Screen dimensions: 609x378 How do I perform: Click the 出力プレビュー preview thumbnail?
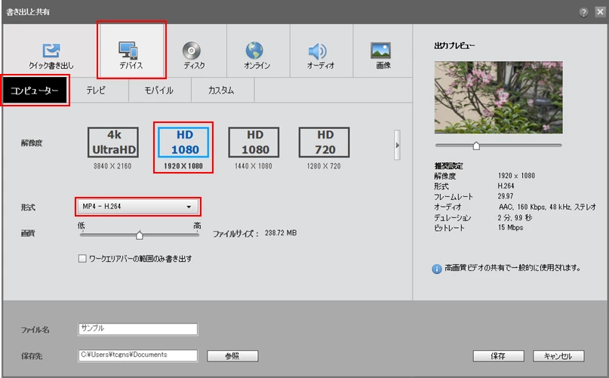point(498,97)
